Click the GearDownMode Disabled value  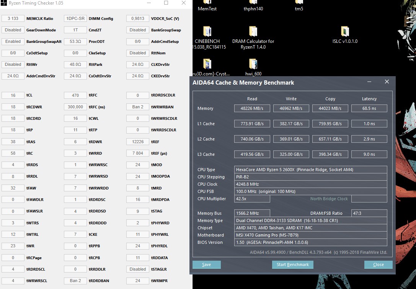pyautogui.click(x=13, y=30)
